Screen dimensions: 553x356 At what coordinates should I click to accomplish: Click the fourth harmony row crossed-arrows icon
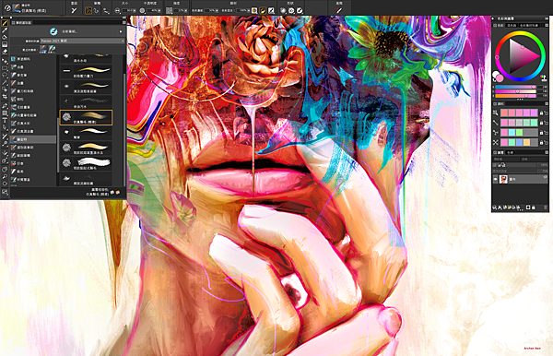pos(496,142)
